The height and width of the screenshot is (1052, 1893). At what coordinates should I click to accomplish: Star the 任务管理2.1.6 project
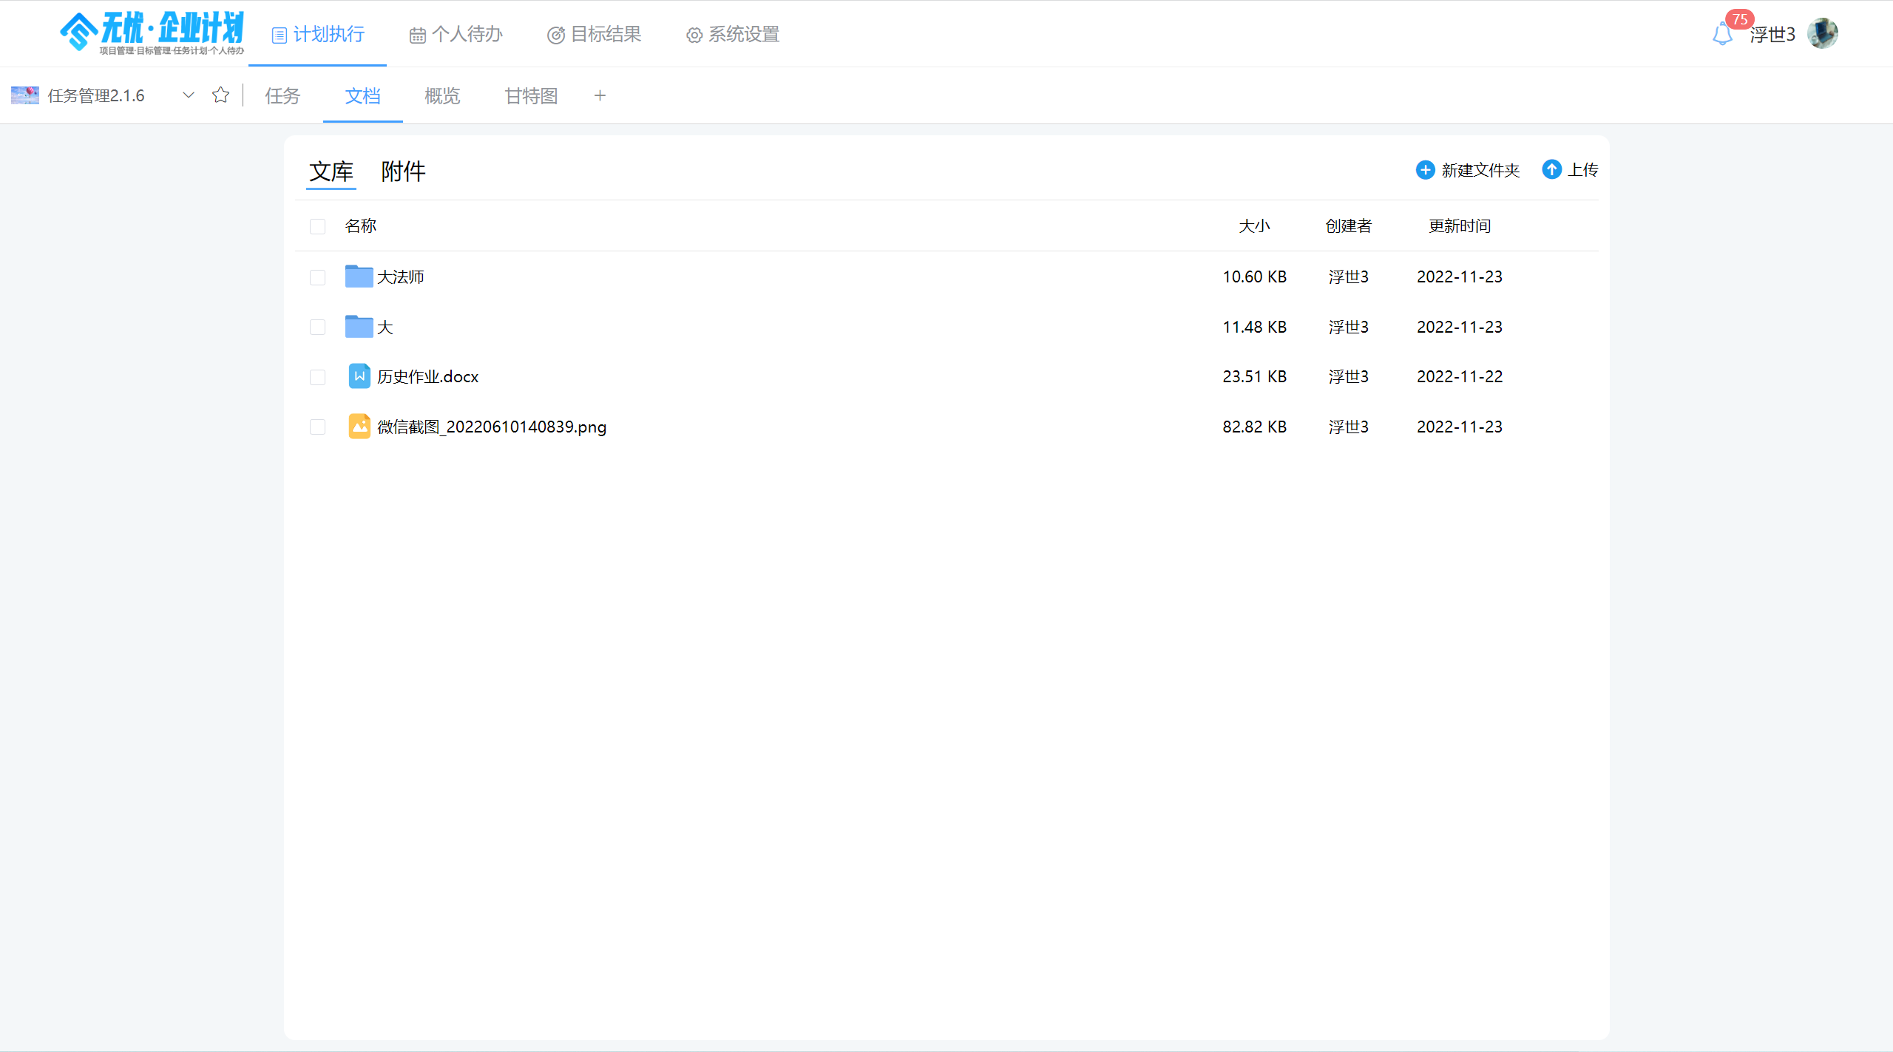coord(220,95)
